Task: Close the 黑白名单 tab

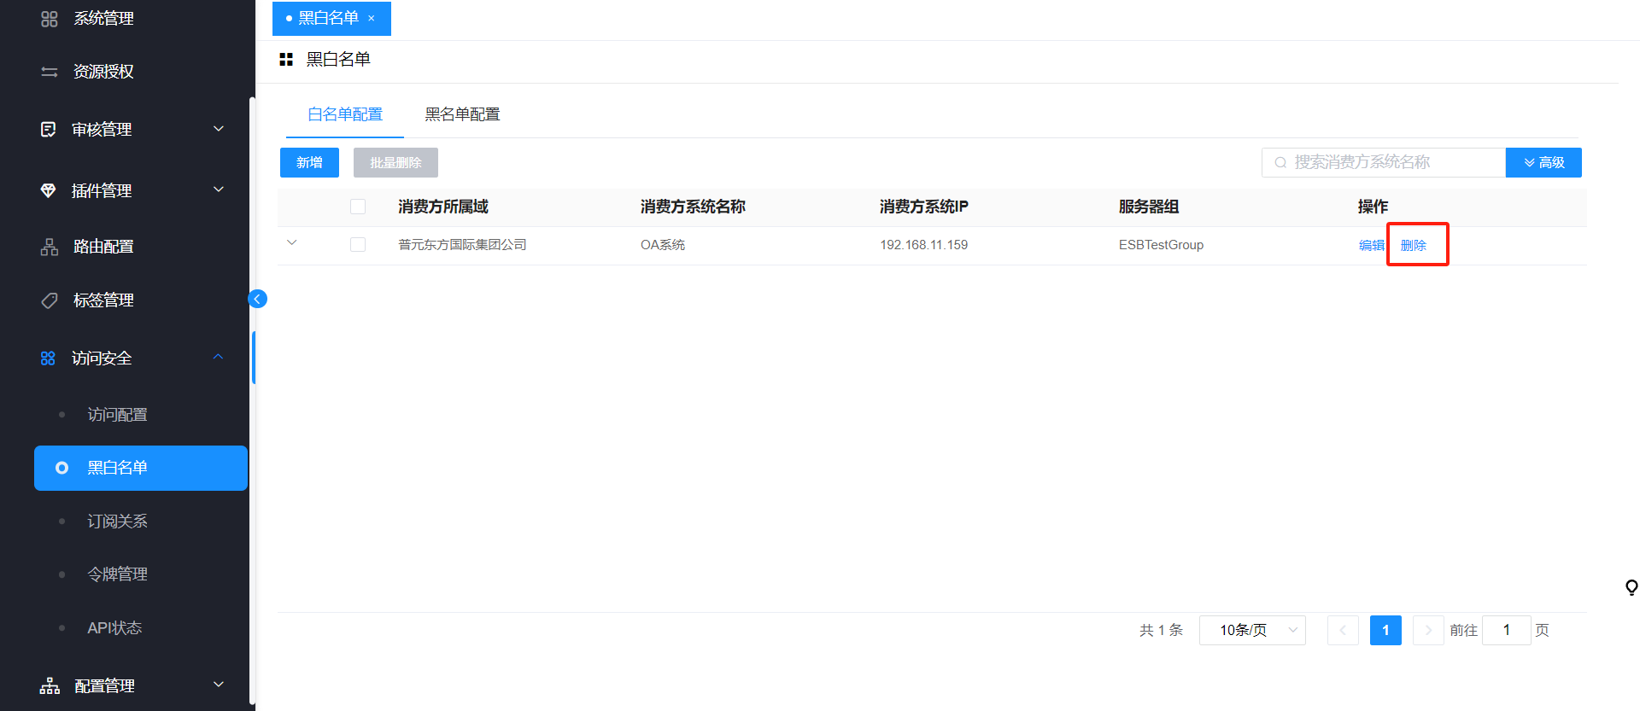Action: click(371, 18)
